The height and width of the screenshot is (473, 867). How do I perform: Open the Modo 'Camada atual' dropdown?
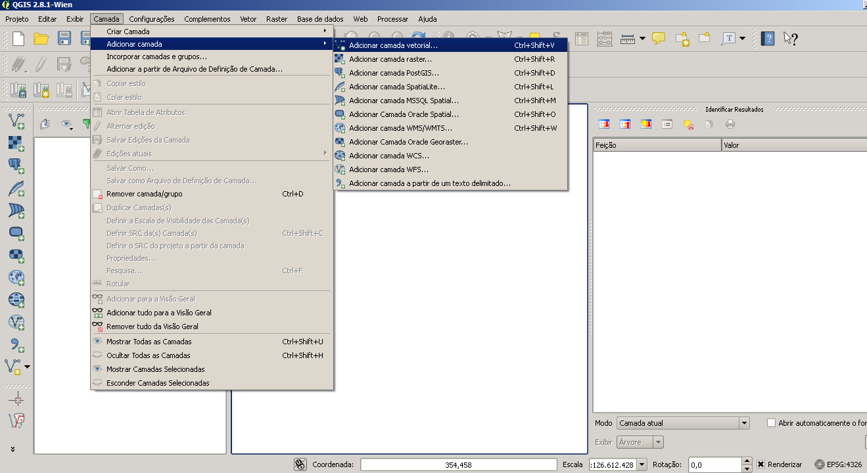pos(683,423)
